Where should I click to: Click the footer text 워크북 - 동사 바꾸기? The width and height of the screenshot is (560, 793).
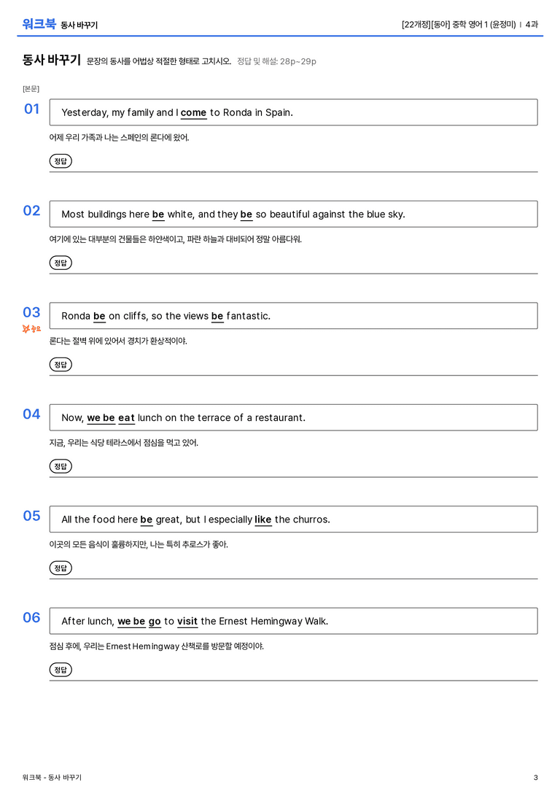52,778
